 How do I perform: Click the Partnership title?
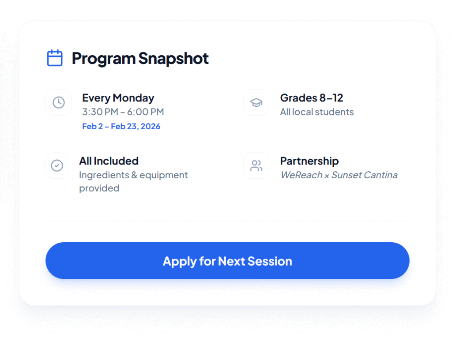[309, 161]
